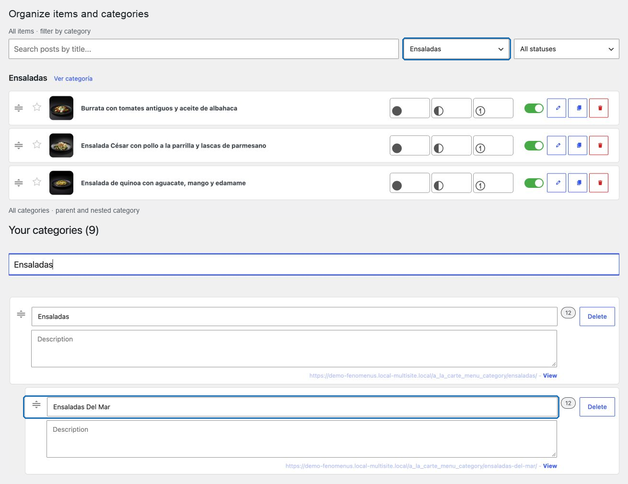Viewport: 628px width, 484px height.
Task: Edit the Ensaladas category name field
Action: 294,317
